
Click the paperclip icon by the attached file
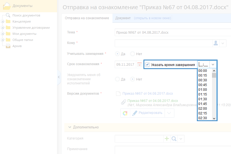[x=123, y=102]
